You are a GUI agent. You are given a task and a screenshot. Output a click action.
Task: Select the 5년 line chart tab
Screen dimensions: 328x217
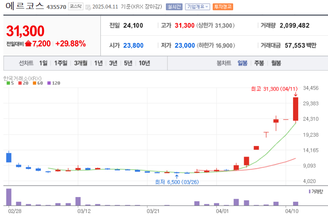(x=128, y=63)
